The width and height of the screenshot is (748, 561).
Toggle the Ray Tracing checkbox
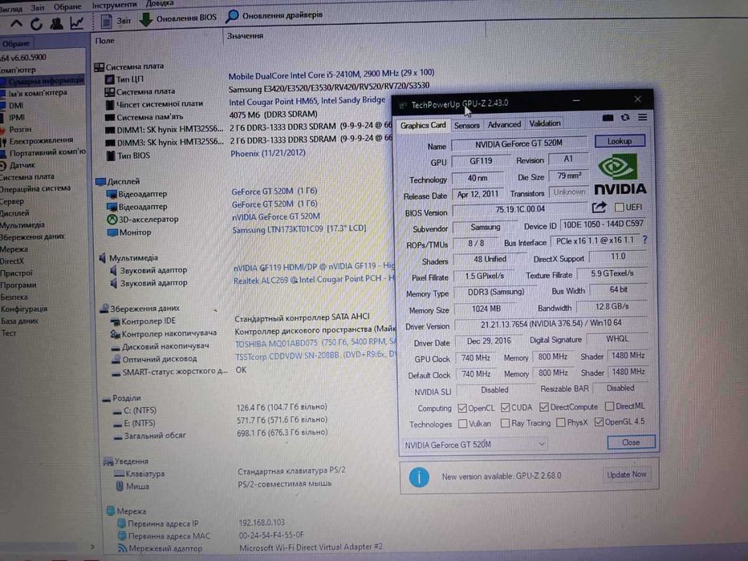click(505, 423)
